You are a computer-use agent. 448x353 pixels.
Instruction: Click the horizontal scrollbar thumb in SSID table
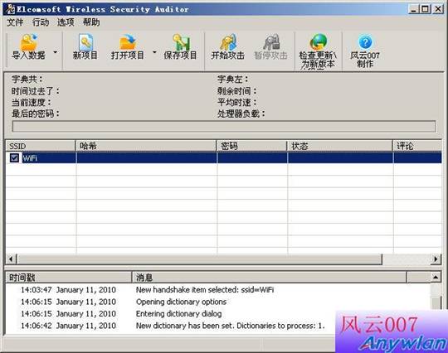pos(199,259)
